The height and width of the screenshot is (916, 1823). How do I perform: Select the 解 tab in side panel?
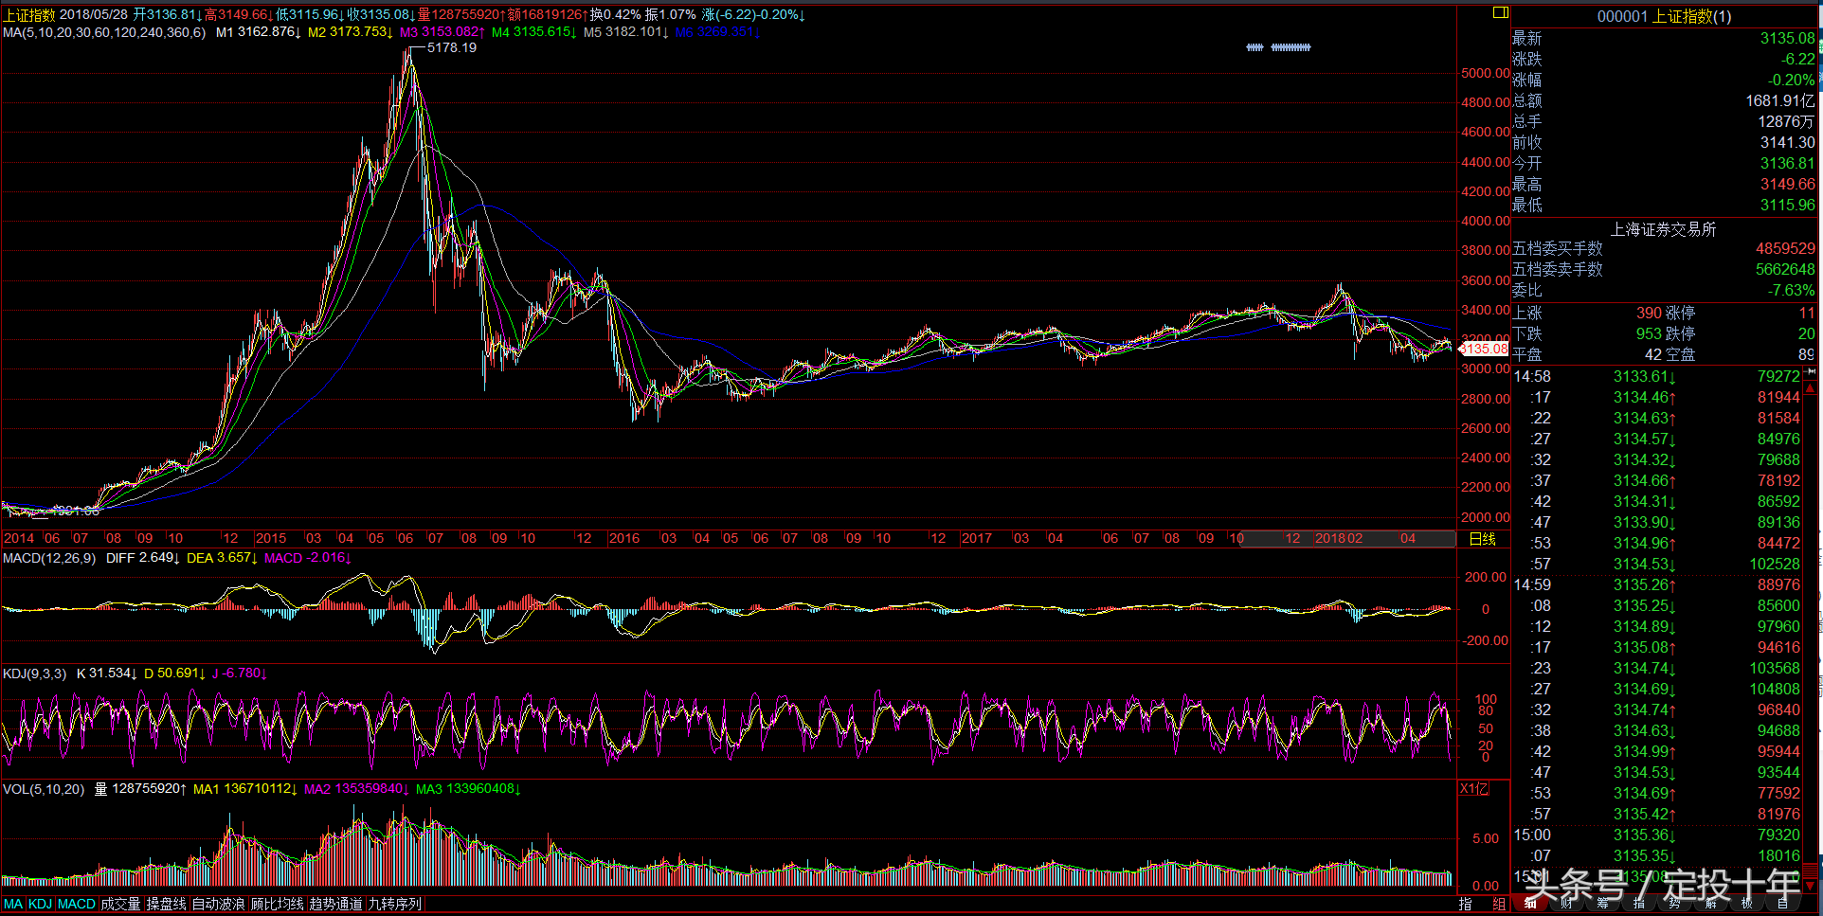pyautogui.click(x=1710, y=903)
